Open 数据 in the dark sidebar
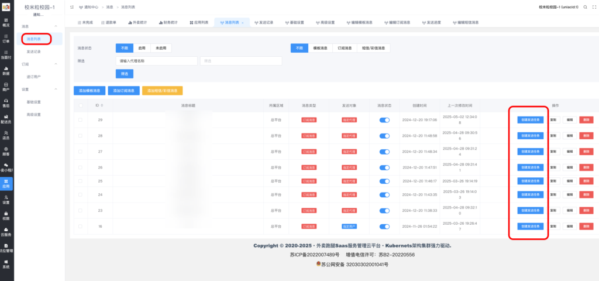The width and height of the screenshot is (599, 281). [6, 71]
